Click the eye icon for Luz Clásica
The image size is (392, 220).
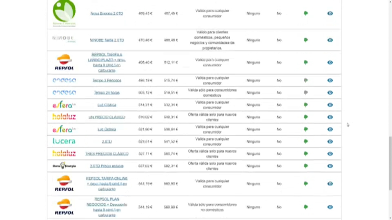pyautogui.click(x=330, y=105)
